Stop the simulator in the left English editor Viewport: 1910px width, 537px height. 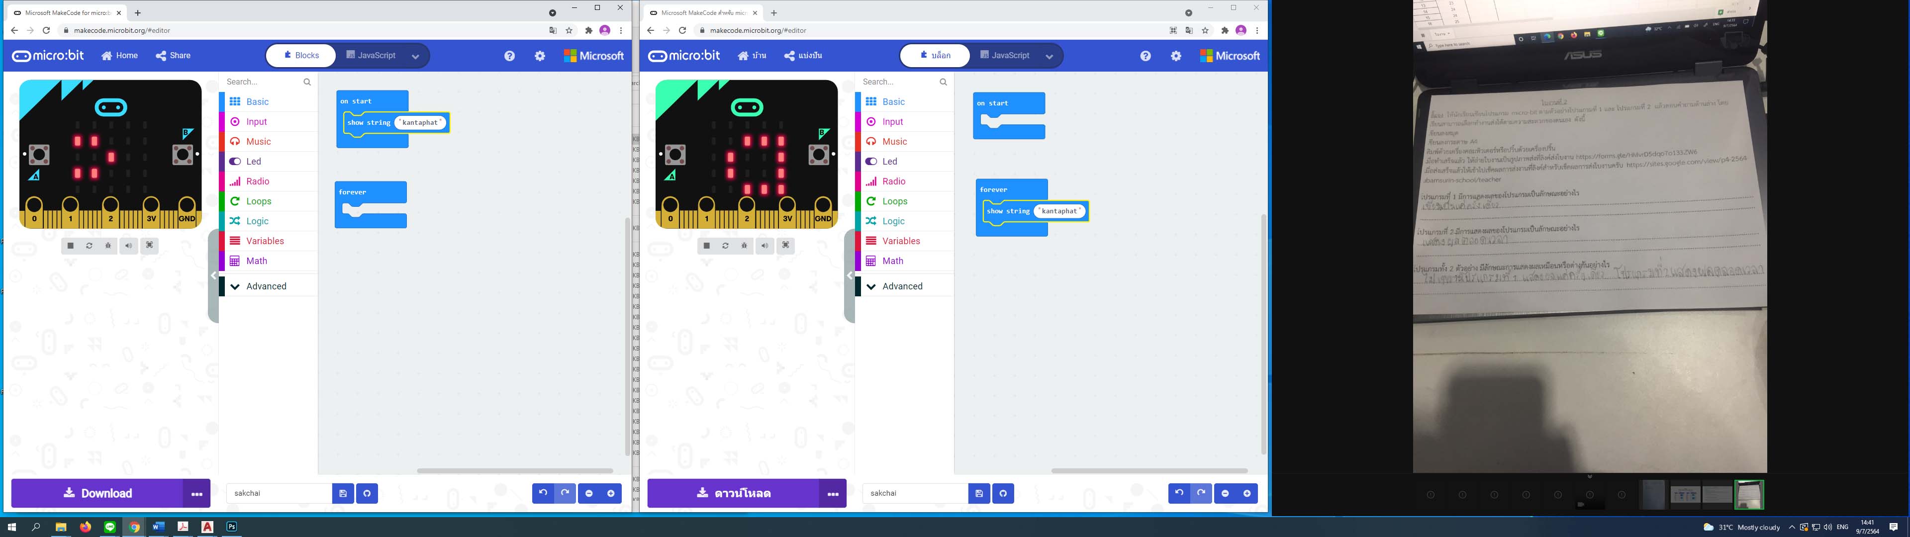[x=71, y=246]
